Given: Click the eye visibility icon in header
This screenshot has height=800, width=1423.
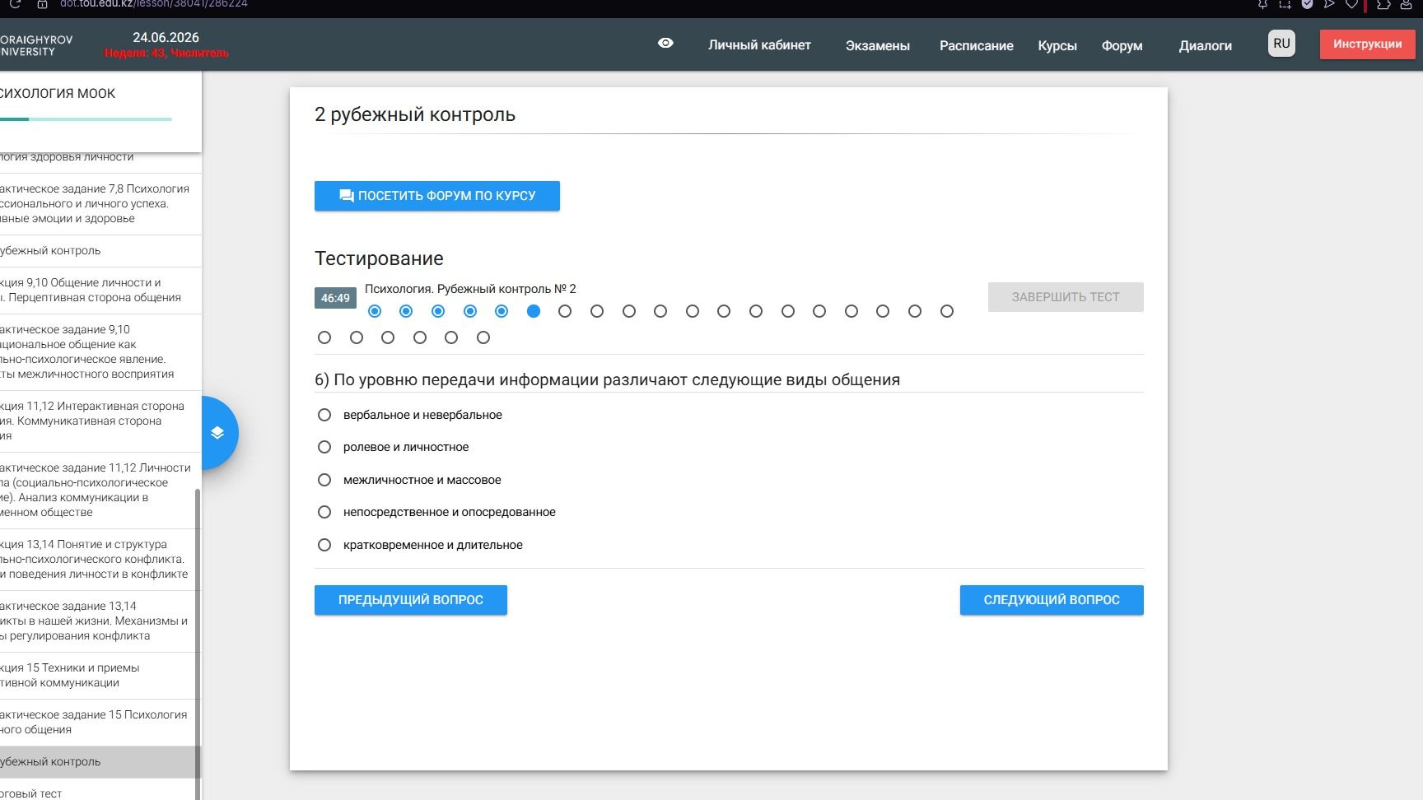Looking at the screenshot, I should tap(665, 44).
